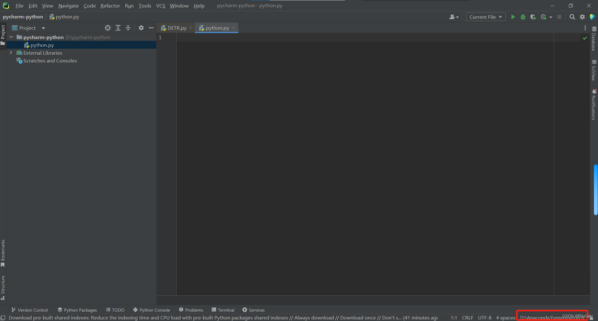Open the Run menu
The image size is (598, 321).
coord(129,6)
